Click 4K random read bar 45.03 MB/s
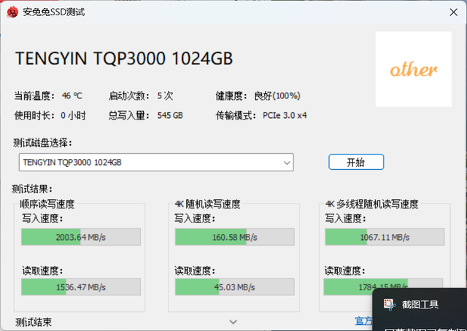Viewport: 467px width, 331px height. tap(235, 287)
